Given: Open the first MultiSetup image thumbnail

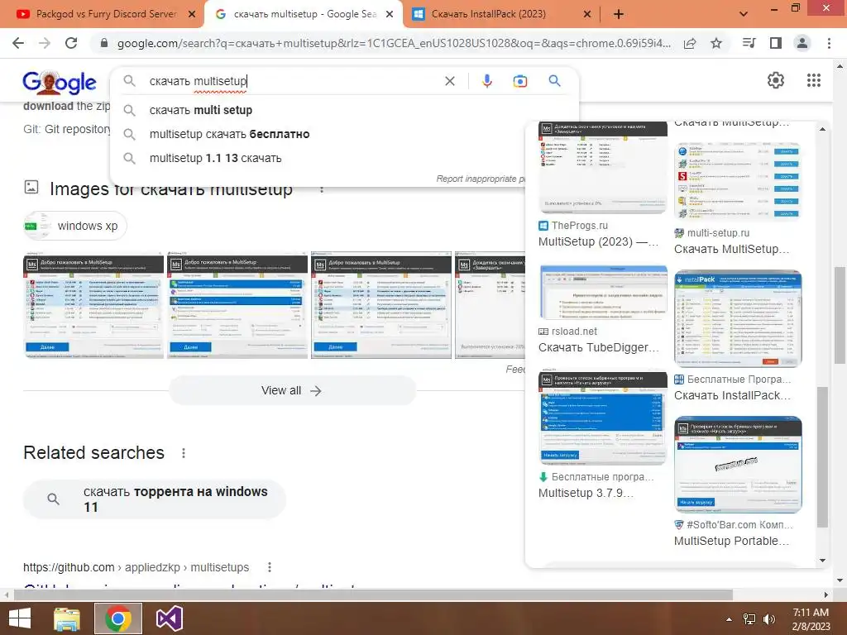Looking at the screenshot, I should point(93,304).
